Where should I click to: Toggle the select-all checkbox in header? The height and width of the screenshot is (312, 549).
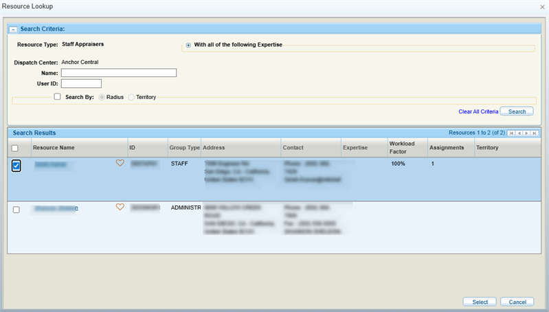15,148
